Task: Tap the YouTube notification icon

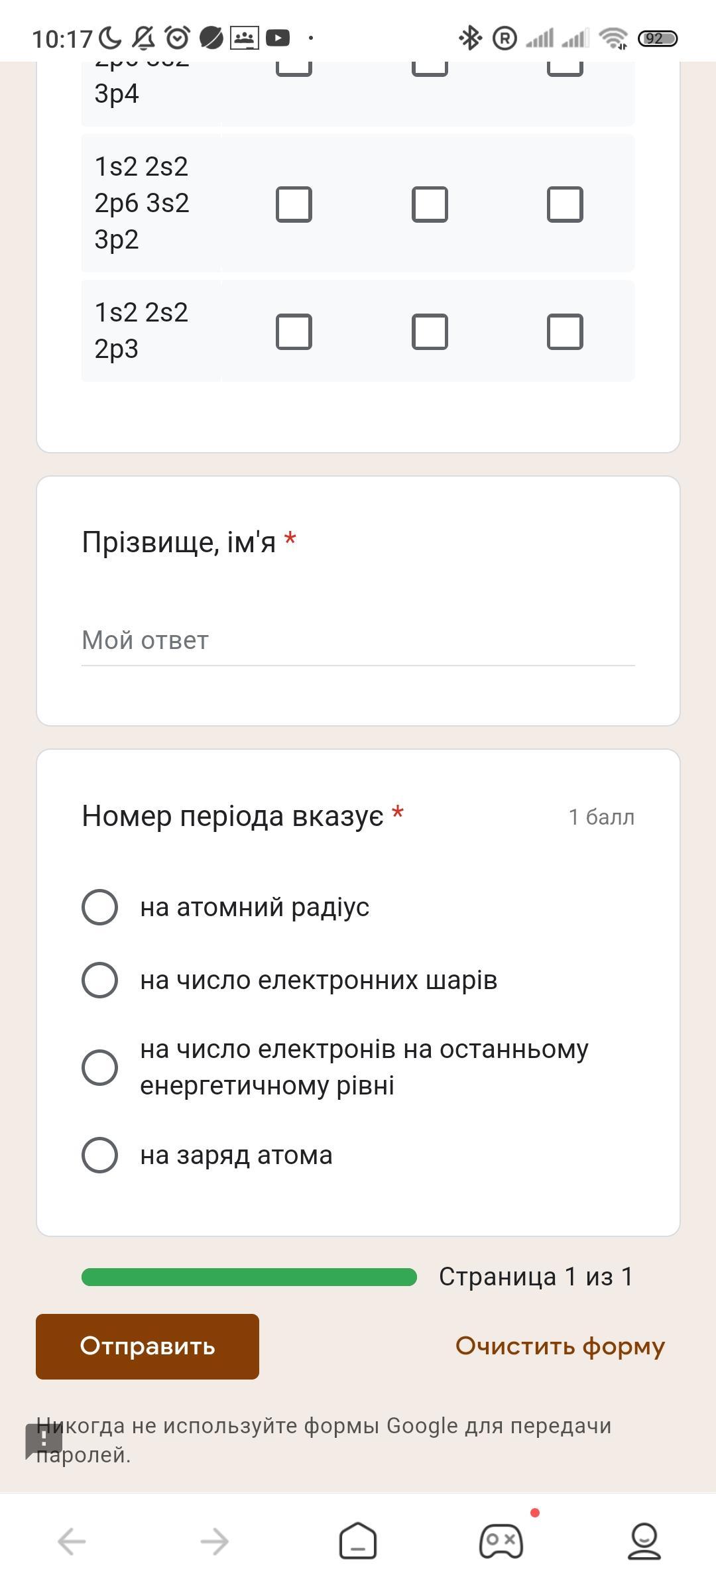Action: 278,38
